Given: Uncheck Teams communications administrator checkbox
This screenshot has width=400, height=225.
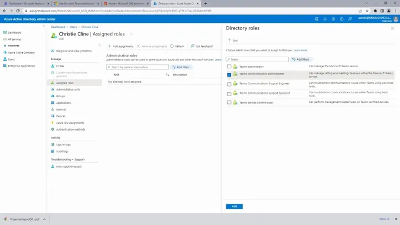Looking at the screenshot, I should click(229, 75).
